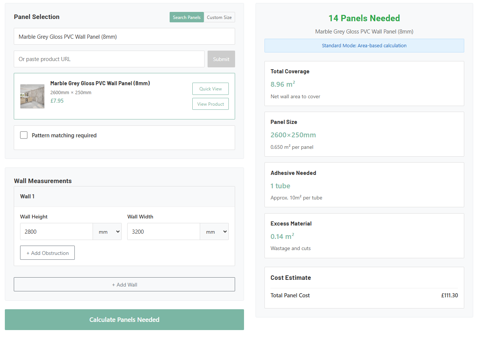
Task: Switch to the Search Panels tab
Action: click(186, 17)
